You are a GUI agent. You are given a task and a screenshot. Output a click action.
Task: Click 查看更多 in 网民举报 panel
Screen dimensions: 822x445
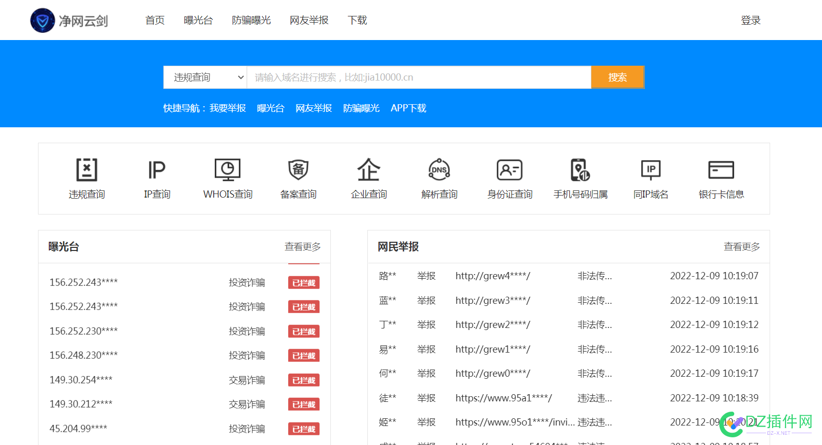pos(742,247)
